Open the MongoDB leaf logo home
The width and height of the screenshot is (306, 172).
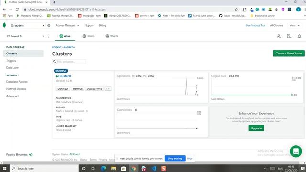pos(4,25)
